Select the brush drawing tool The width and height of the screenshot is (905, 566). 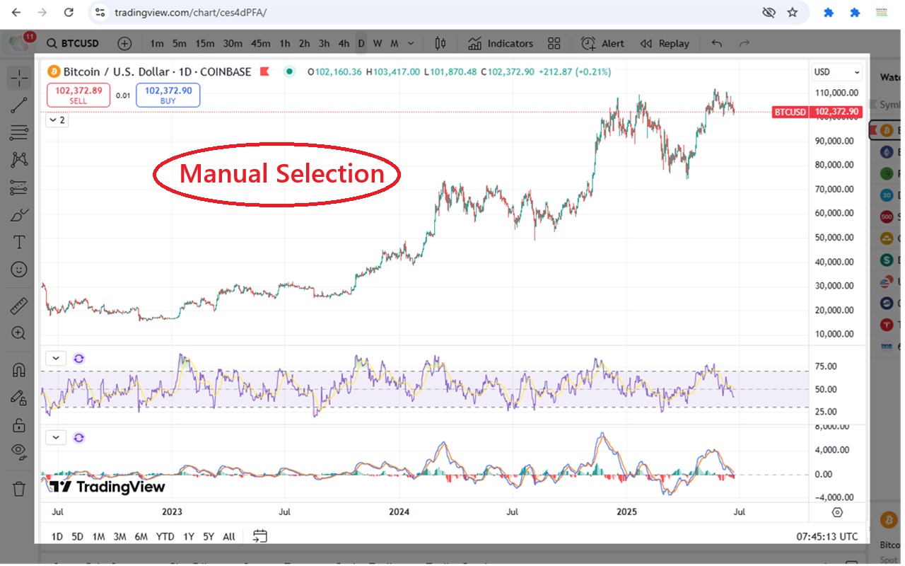click(18, 214)
